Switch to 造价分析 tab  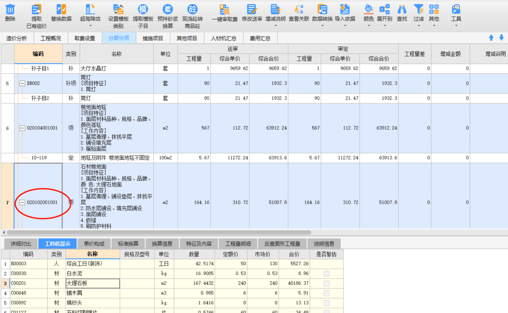pos(17,38)
